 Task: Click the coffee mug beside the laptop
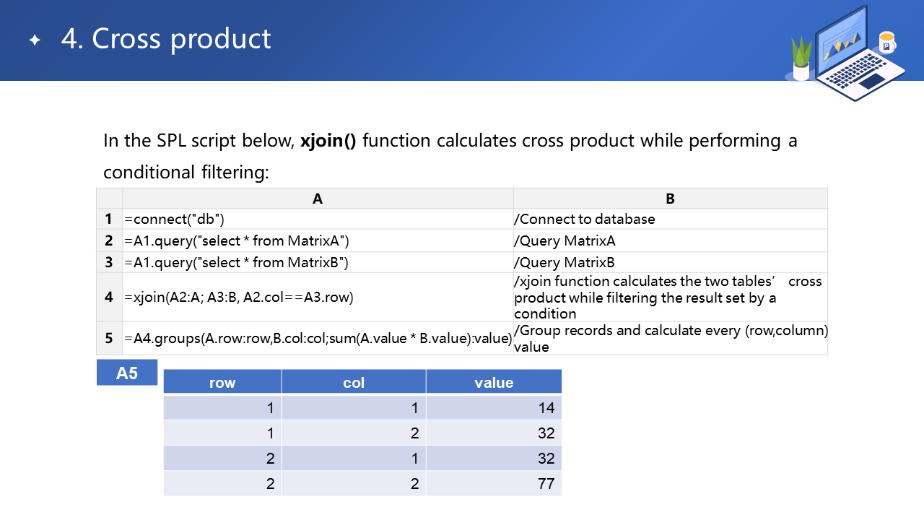point(886,43)
